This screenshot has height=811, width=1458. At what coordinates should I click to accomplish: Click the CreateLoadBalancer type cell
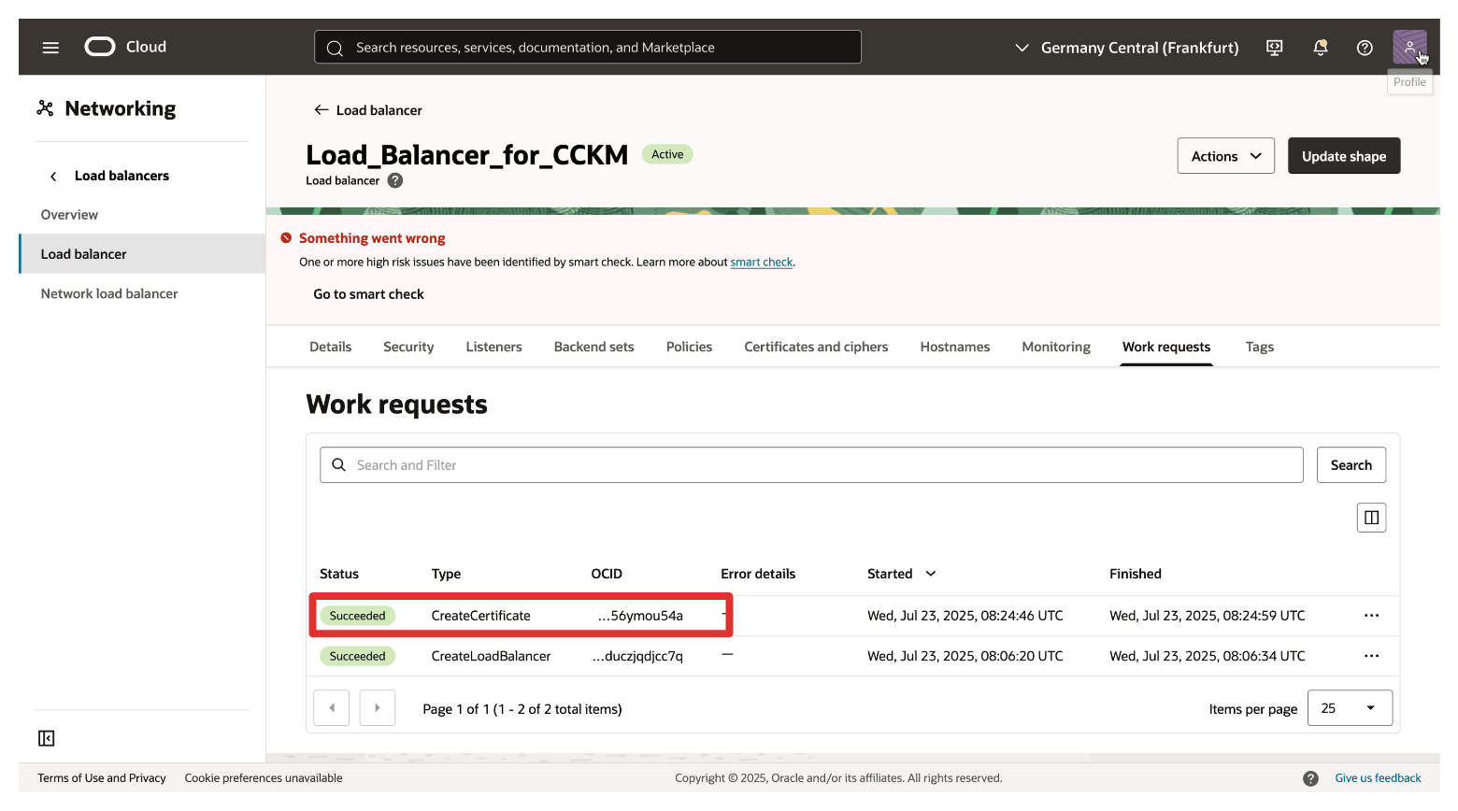[491, 656]
